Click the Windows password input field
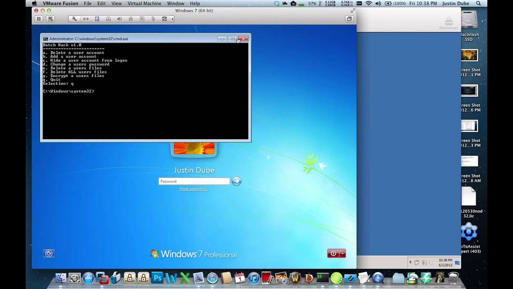513x289 pixels. click(x=194, y=181)
